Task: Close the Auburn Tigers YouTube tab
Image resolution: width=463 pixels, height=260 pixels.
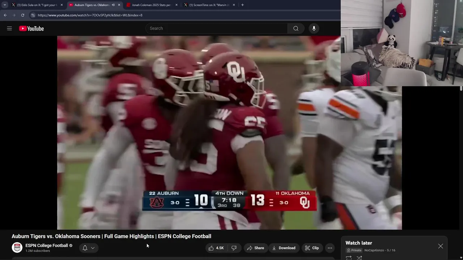Action: click(x=119, y=5)
